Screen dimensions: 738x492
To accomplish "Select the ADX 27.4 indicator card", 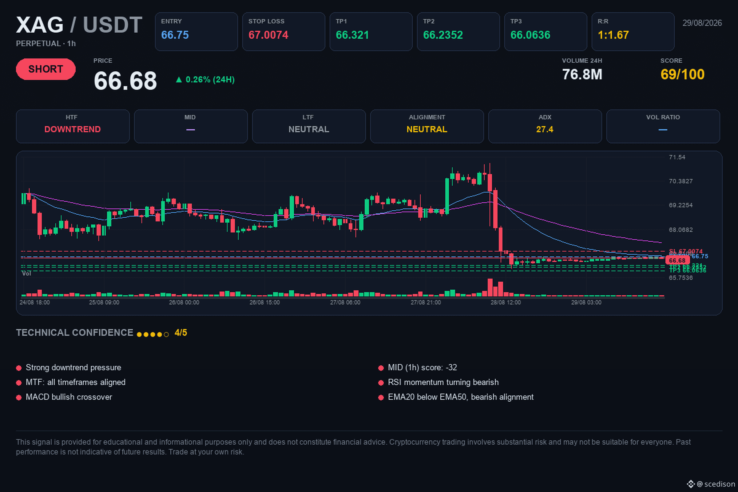I will 545,126.
